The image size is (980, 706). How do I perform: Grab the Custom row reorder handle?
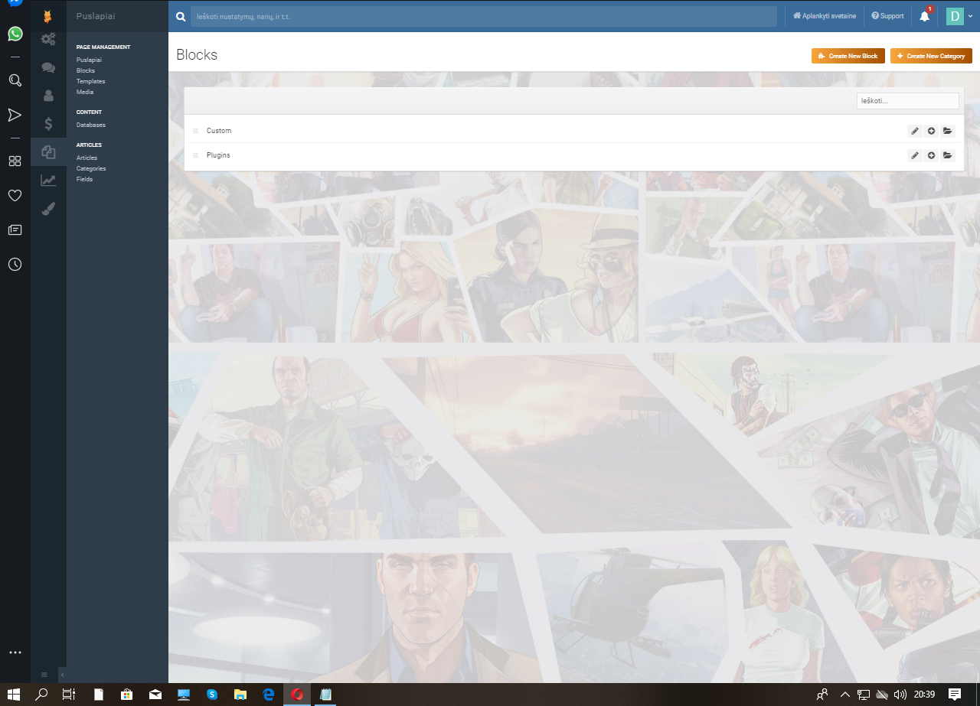195,131
